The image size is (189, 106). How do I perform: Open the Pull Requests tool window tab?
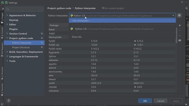coord(2,50)
